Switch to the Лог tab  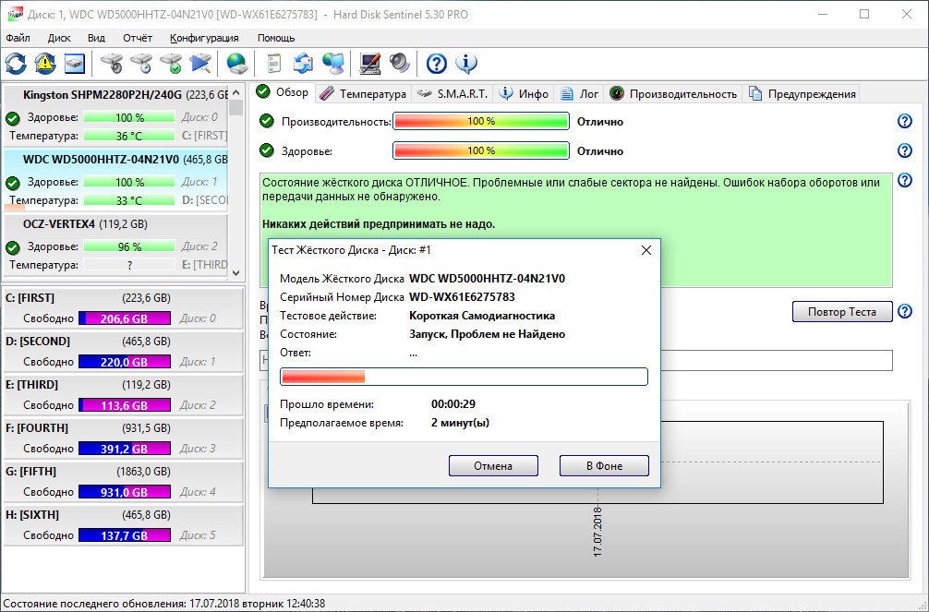tap(579, 93)
